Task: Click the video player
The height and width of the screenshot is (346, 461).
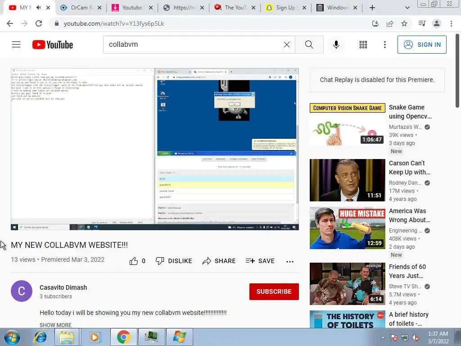Action: point(155,149)
